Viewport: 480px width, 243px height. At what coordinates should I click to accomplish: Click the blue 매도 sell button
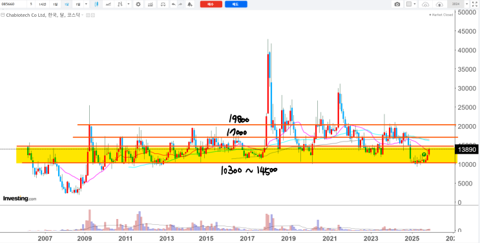[236, 5]
